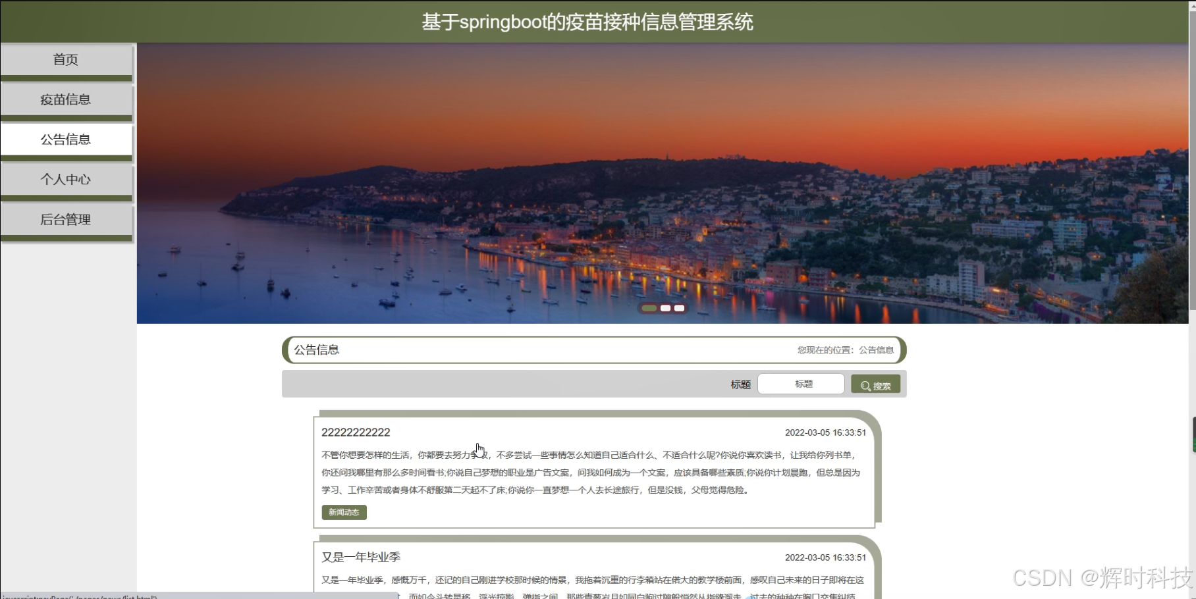
Task: Select the third carousel indicator dot
Action: point(679,308)
